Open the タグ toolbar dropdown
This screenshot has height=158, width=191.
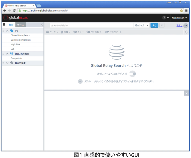pyautogui.click(x=79, y=32)
